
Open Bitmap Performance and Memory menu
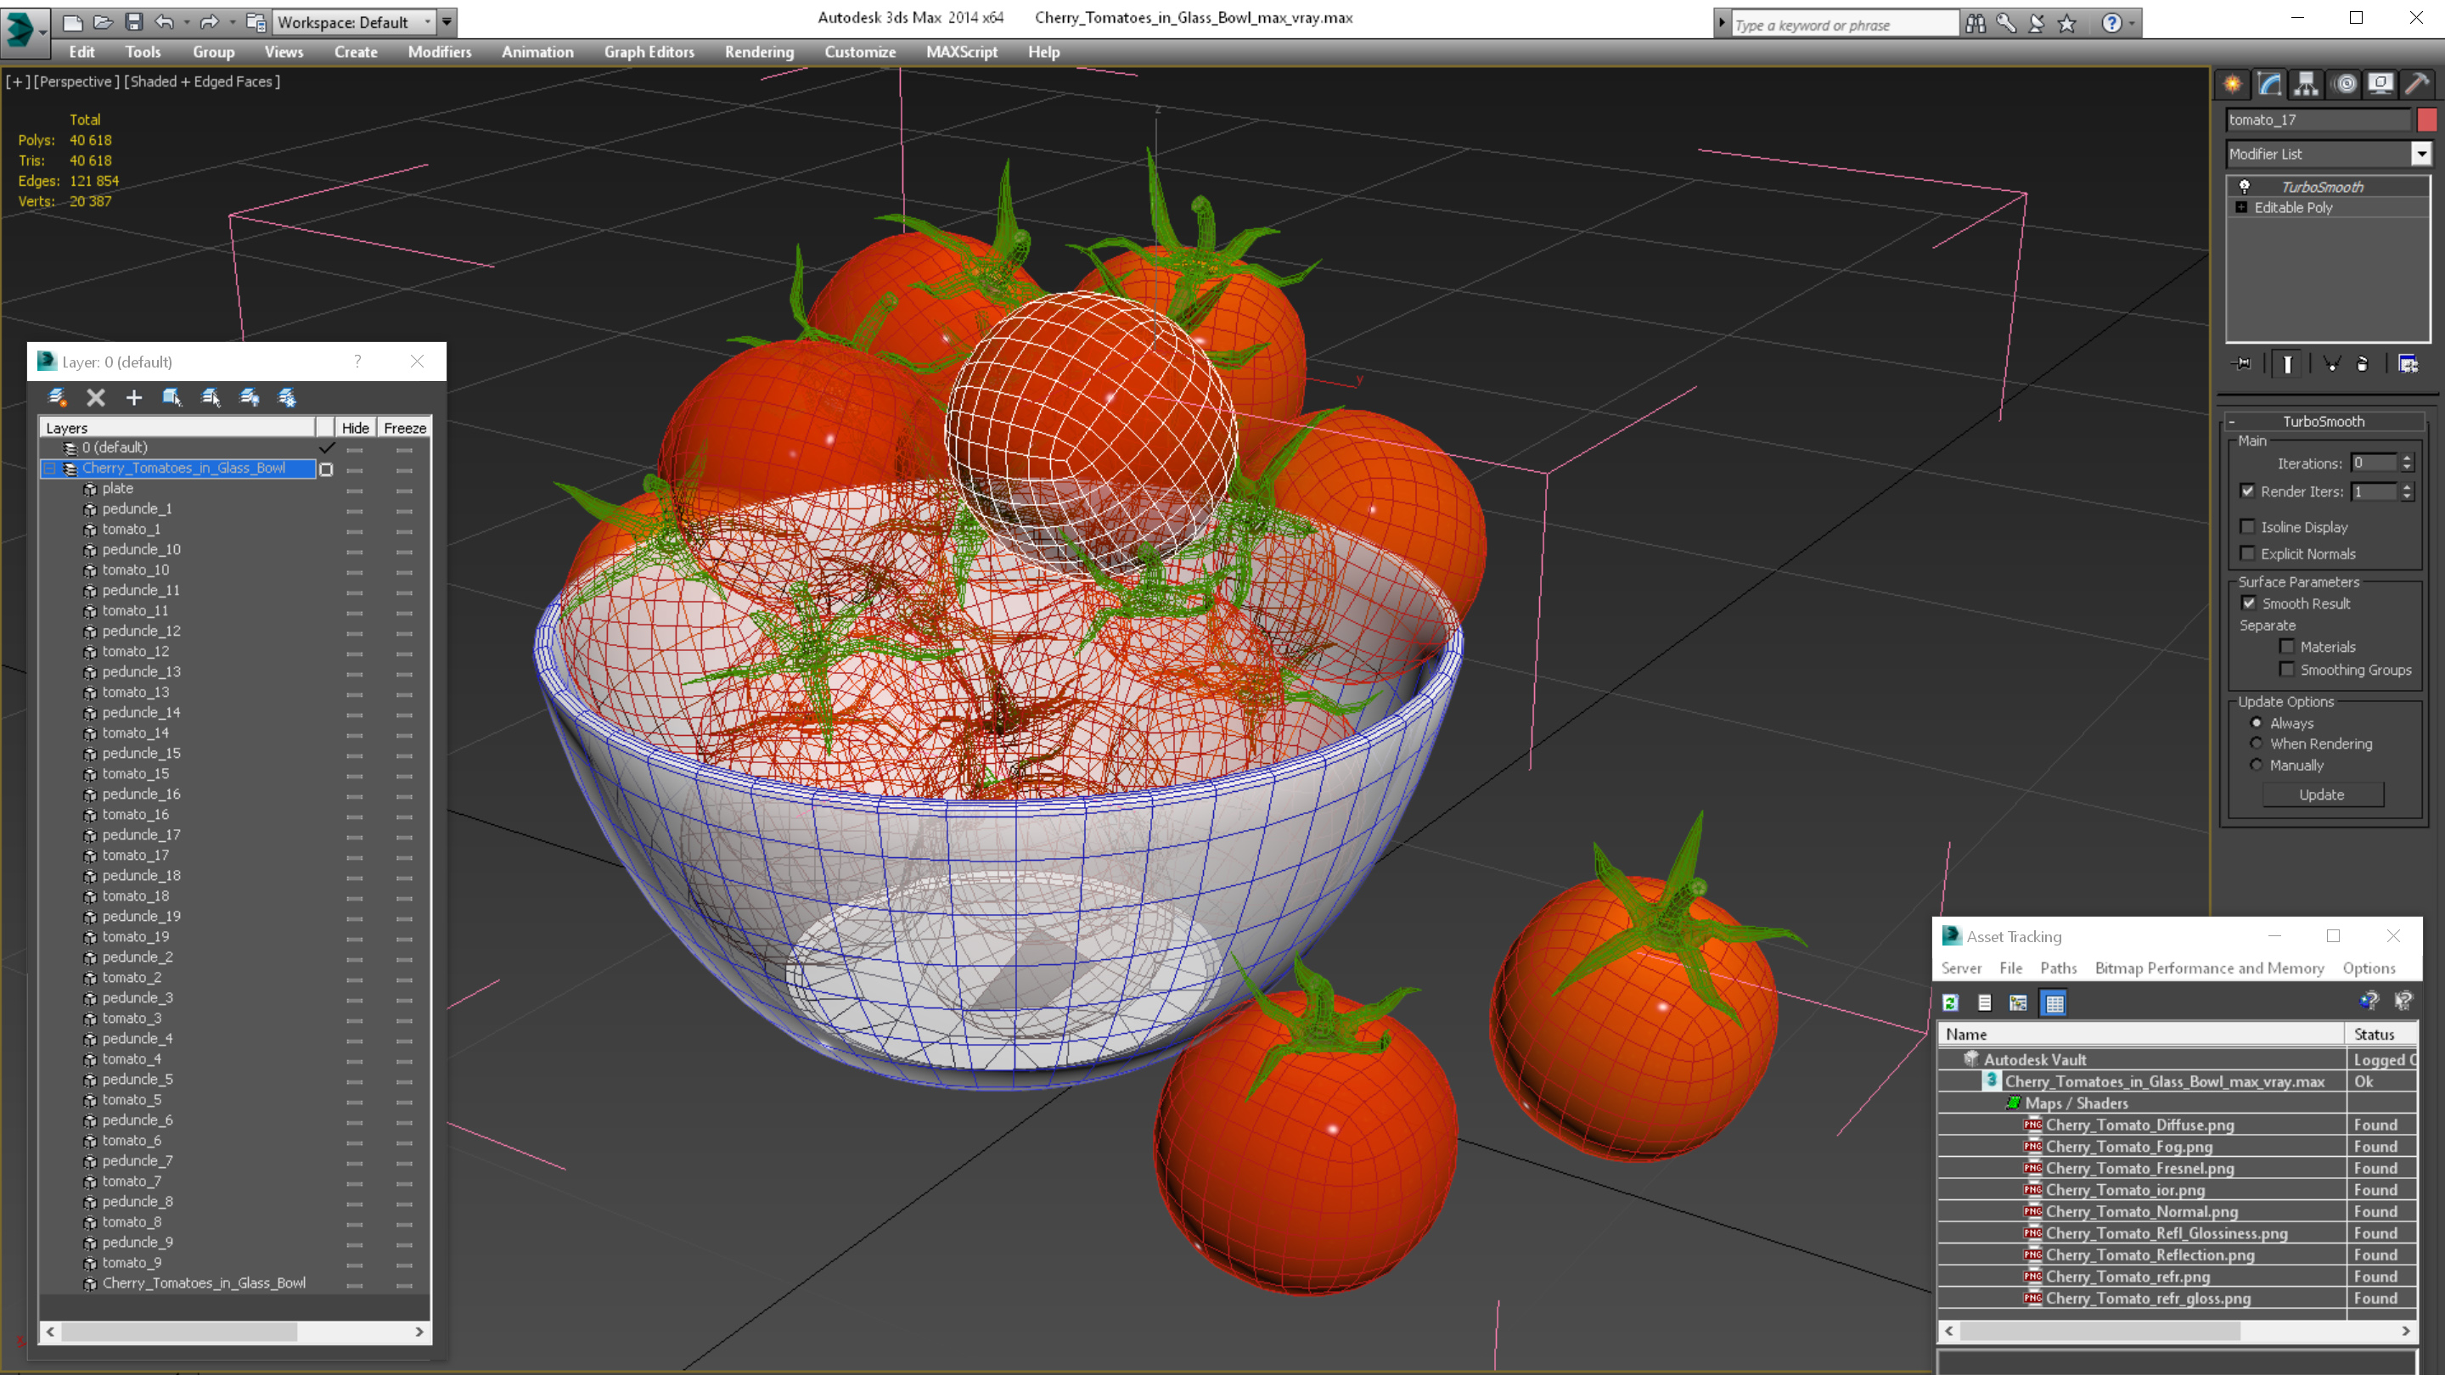pyautogui.click(x=2209, y=968)
